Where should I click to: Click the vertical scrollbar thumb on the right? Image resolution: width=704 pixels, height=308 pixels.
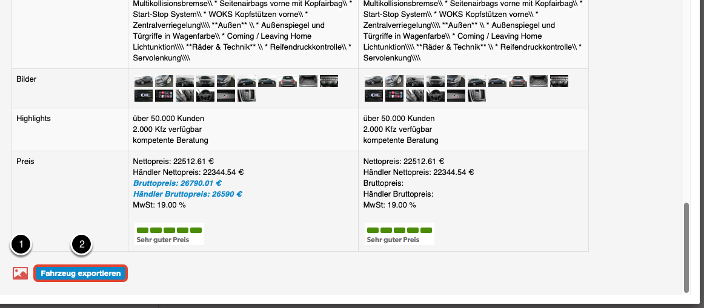pyautogui.click(x=686, y=247)
